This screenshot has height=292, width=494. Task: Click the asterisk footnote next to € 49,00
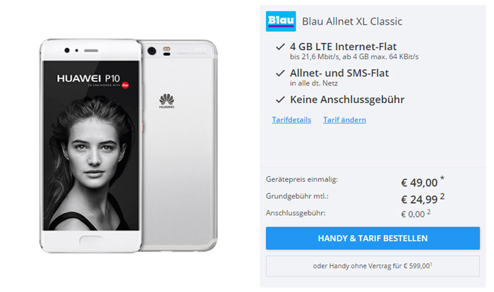tap(442, 178)
